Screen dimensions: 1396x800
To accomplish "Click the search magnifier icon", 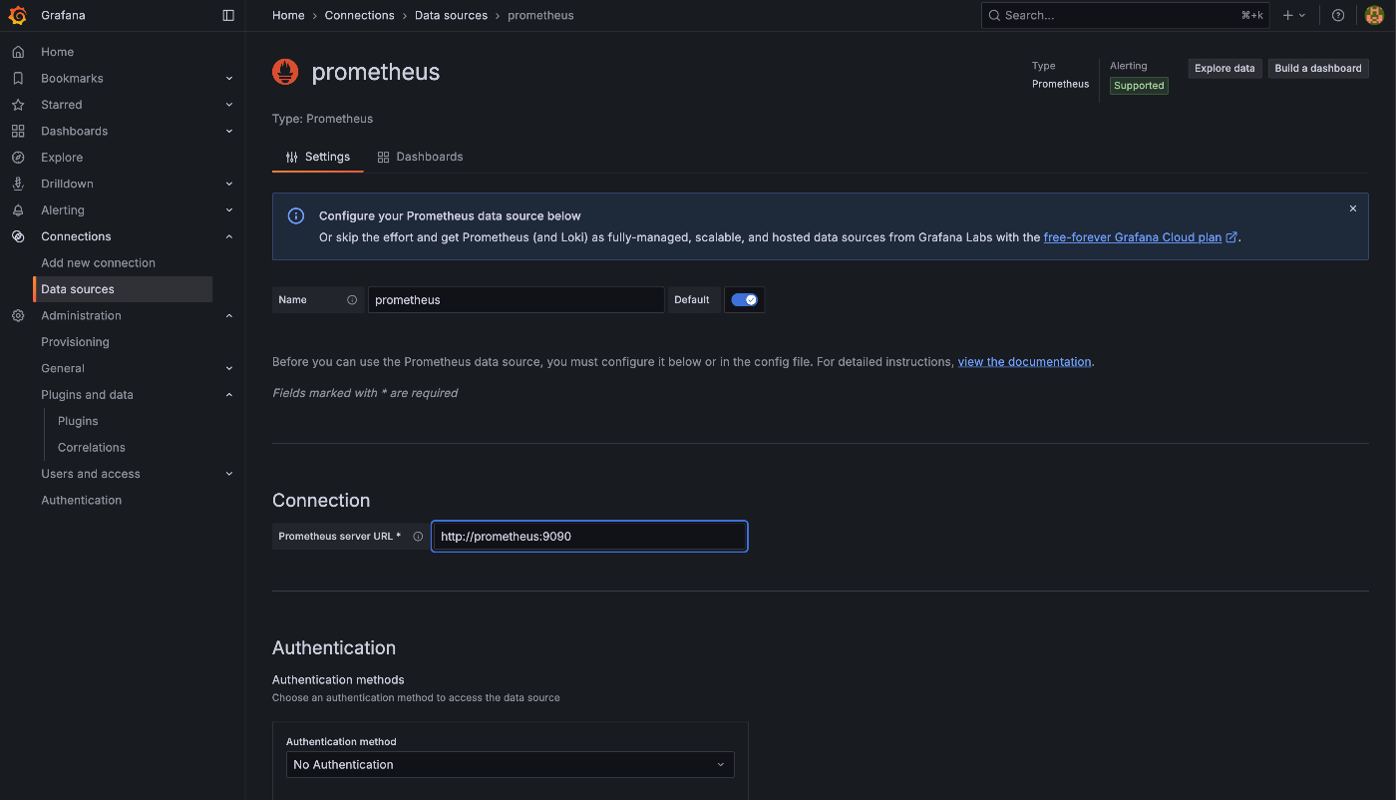I will coord(994,15).
